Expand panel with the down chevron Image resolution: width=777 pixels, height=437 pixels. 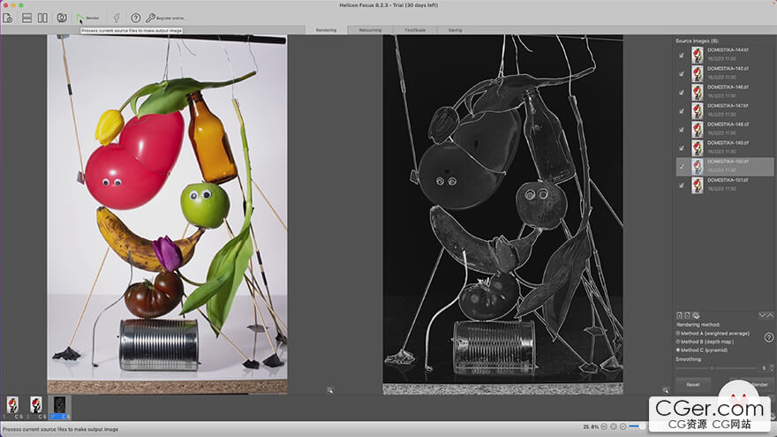(x=761, y=315)
